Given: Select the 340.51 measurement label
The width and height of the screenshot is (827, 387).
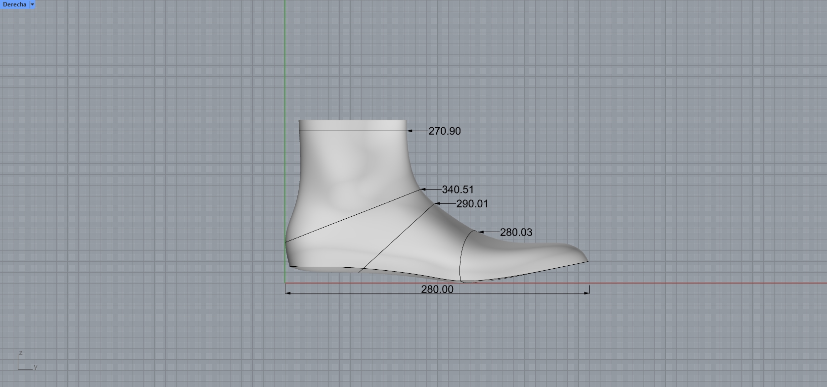Looking at the screenshot, I should tap(458, 190).
